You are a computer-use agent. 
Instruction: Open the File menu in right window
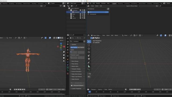coord(90,3)
